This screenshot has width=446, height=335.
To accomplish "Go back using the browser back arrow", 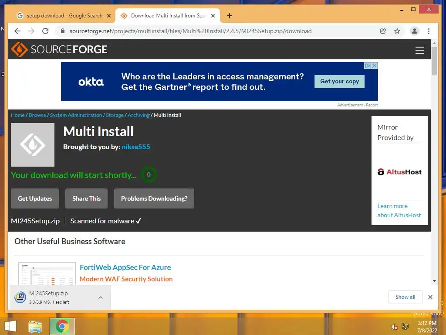I will pyautogui.click(x=17, y=31).
